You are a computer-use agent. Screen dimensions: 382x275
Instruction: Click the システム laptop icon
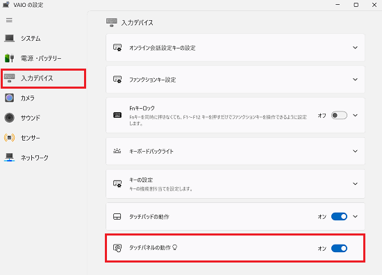9,38
